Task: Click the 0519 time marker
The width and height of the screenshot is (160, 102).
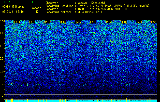Action: (x=139, y=22)
